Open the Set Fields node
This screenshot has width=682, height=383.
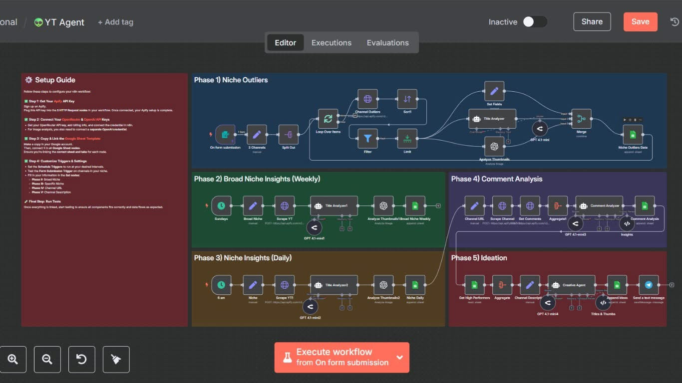(x=494, y=91)
